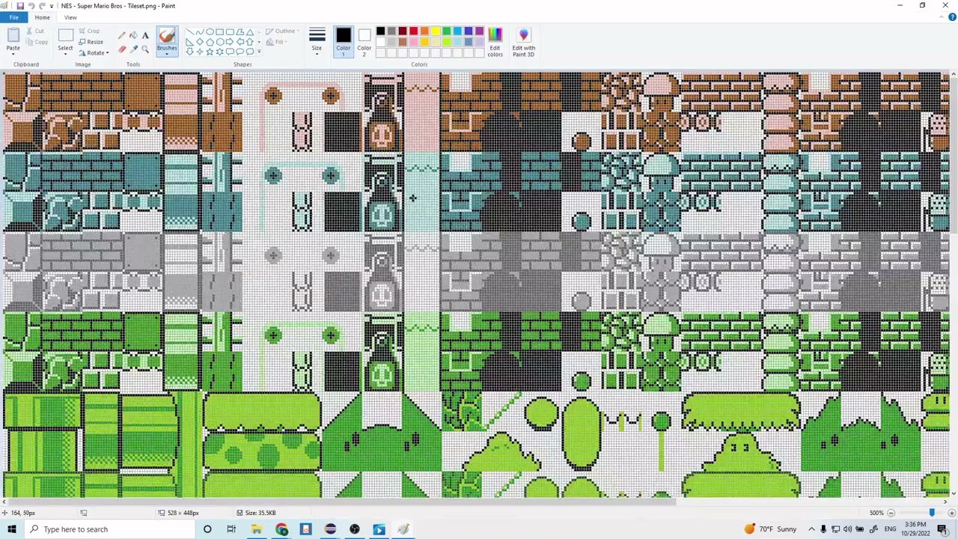Open the Size line thickness dropdown
Screen dimensions: 958x539
pyautogui.click(x=317, y=41)
